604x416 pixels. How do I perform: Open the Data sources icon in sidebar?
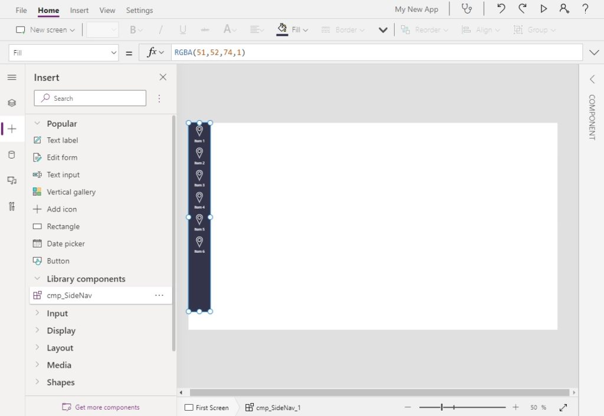[12, 155]
